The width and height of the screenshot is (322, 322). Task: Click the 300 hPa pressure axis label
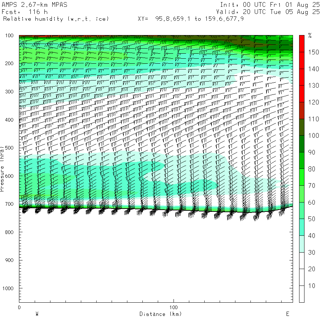tap(9, 92)
